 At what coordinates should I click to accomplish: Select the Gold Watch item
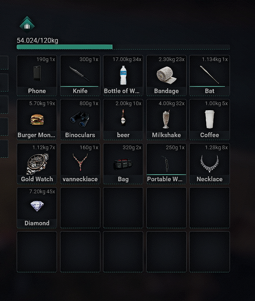(37, 163)
